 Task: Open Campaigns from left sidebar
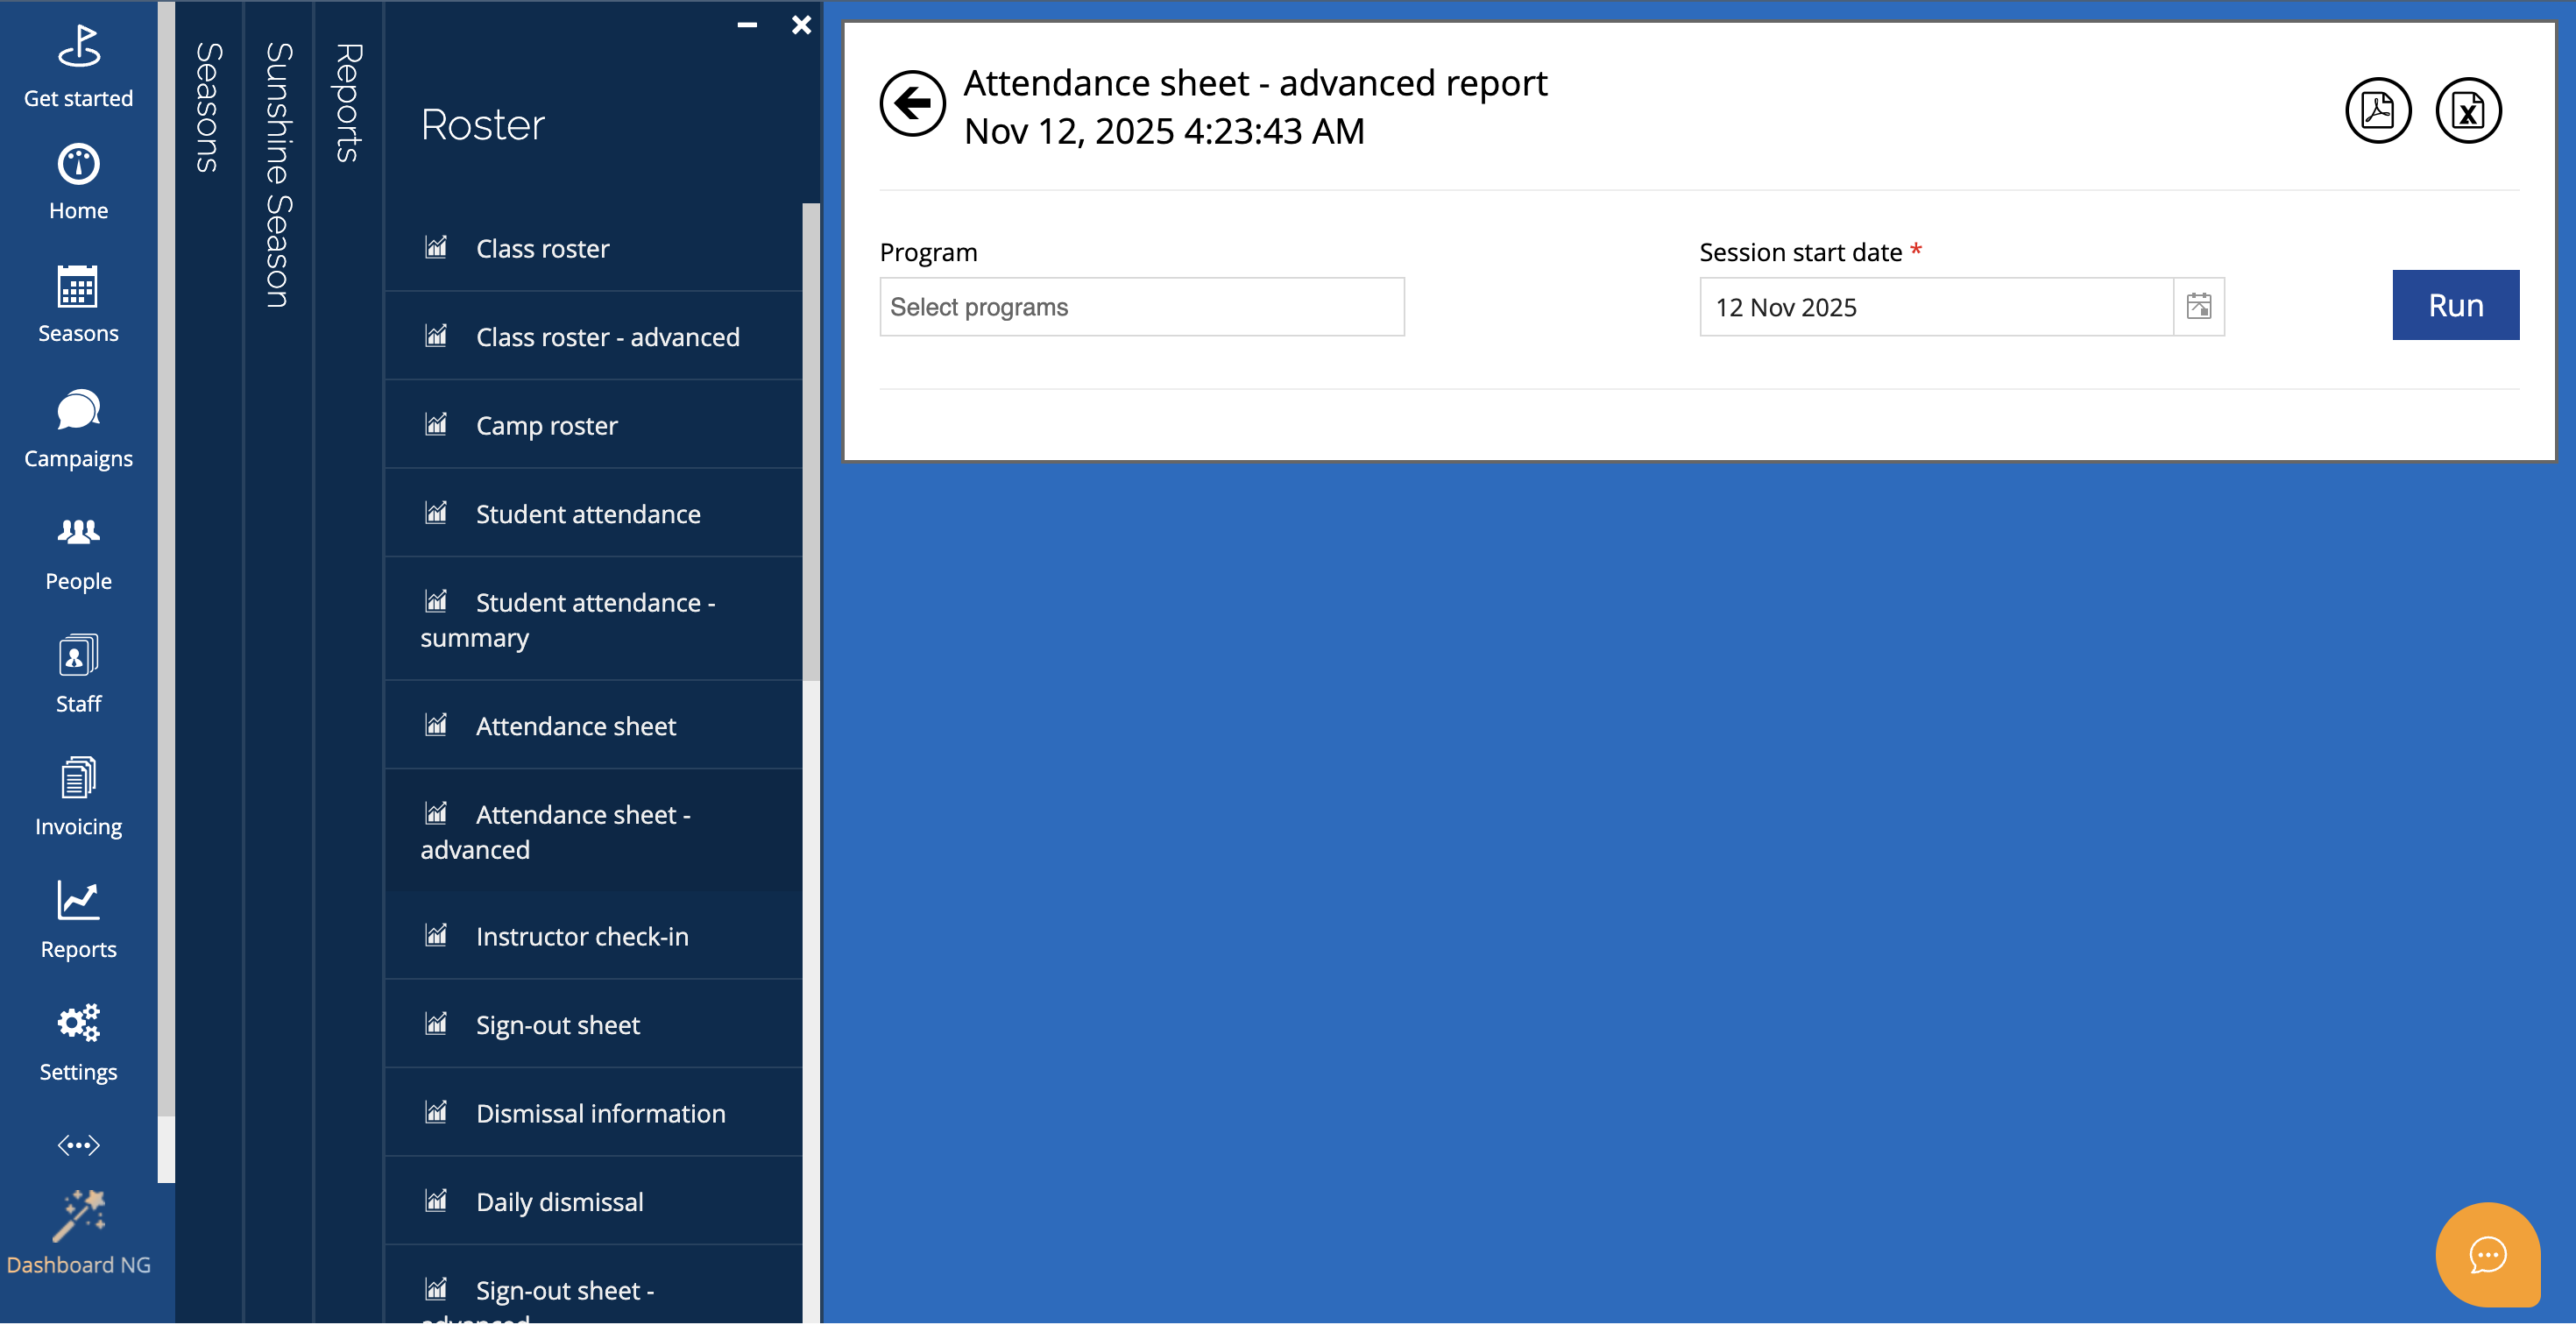coord(78,429)
